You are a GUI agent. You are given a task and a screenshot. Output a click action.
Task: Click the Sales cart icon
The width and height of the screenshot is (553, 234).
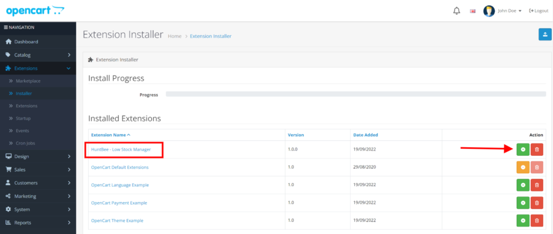pyautogui.click(x=9, y=170)
